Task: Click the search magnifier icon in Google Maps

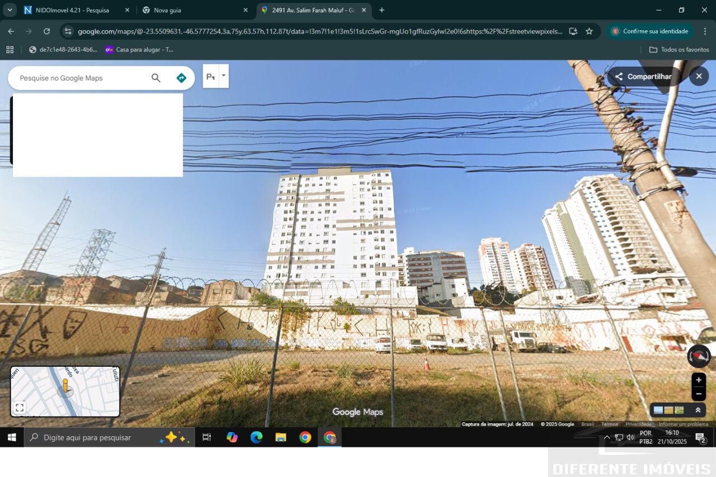Action: point(156,78)
